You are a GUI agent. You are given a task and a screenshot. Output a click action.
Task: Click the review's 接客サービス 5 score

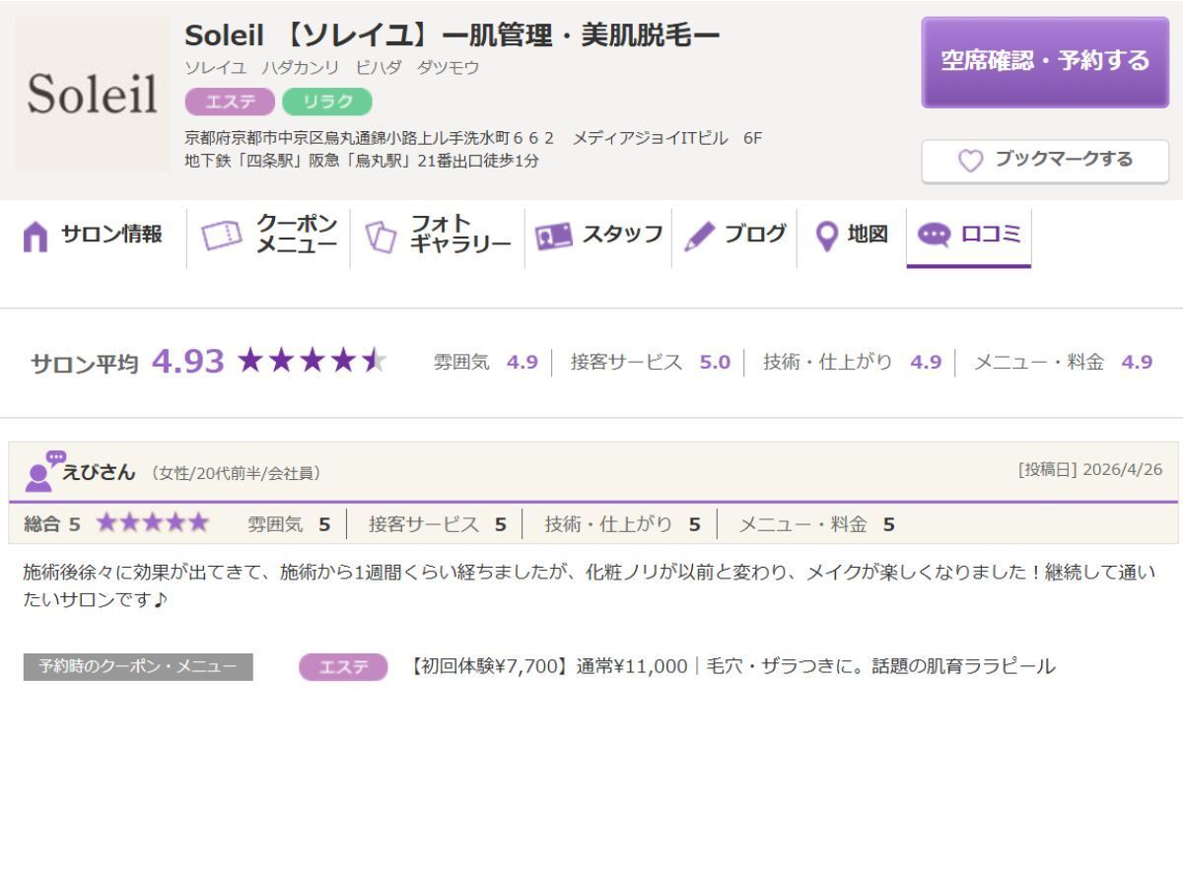pos(438,524)
